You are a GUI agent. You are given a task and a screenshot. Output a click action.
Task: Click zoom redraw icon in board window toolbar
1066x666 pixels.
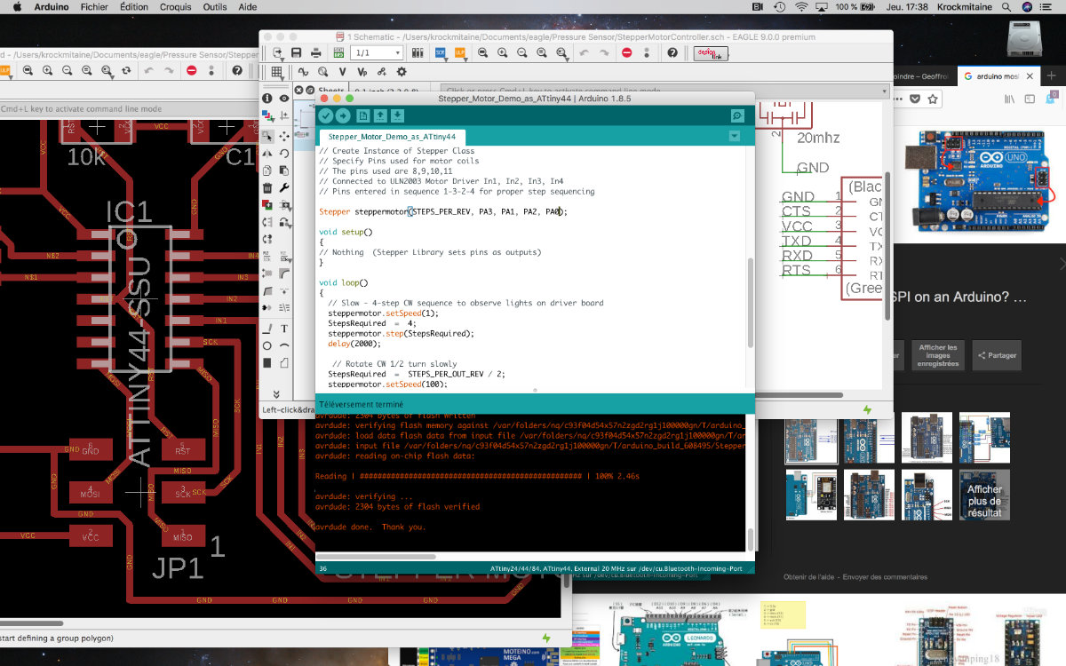click(126, 70)
